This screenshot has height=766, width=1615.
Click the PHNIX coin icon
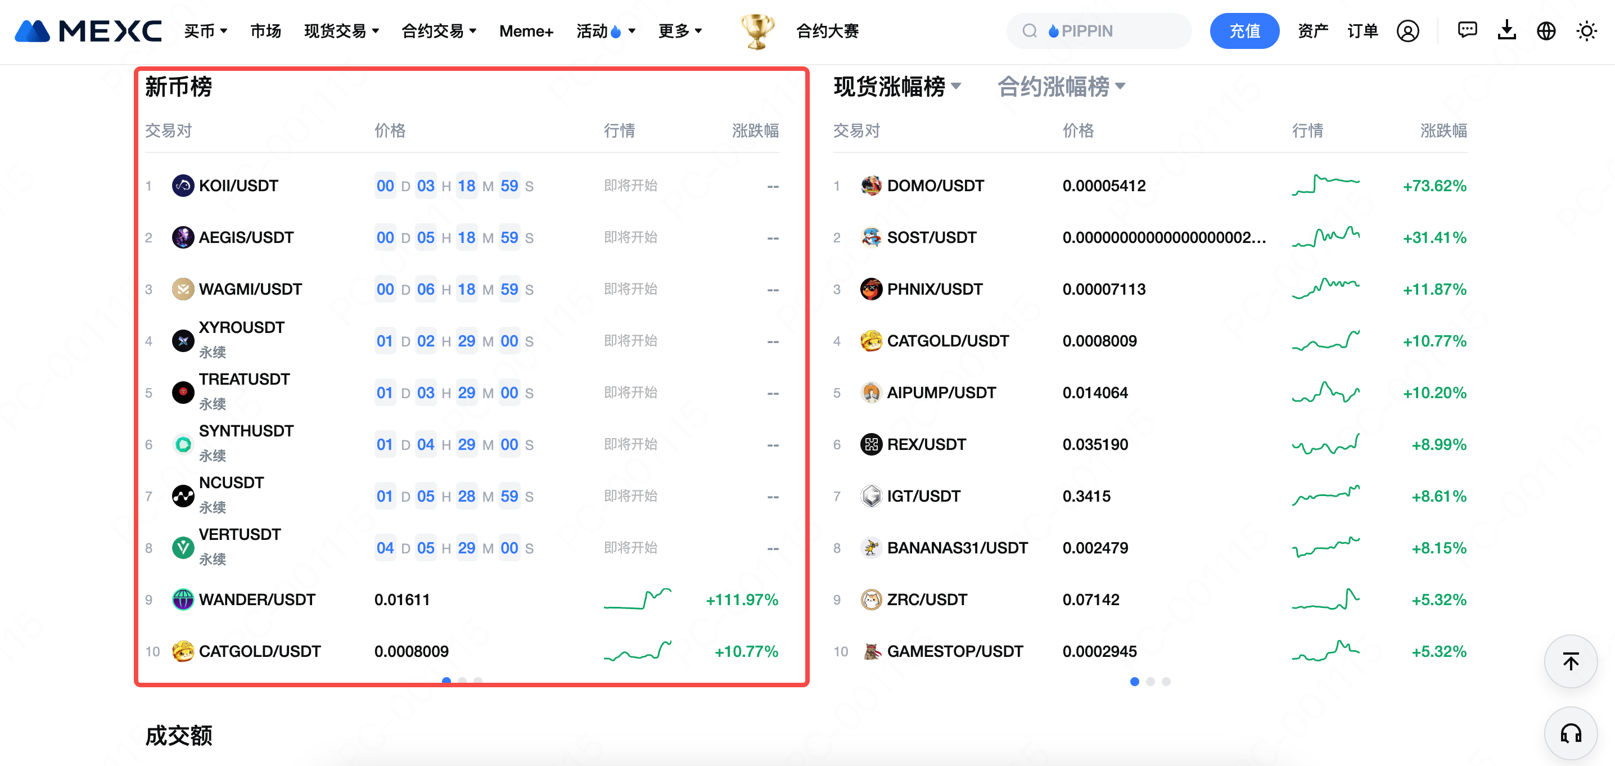click(871, 289)
